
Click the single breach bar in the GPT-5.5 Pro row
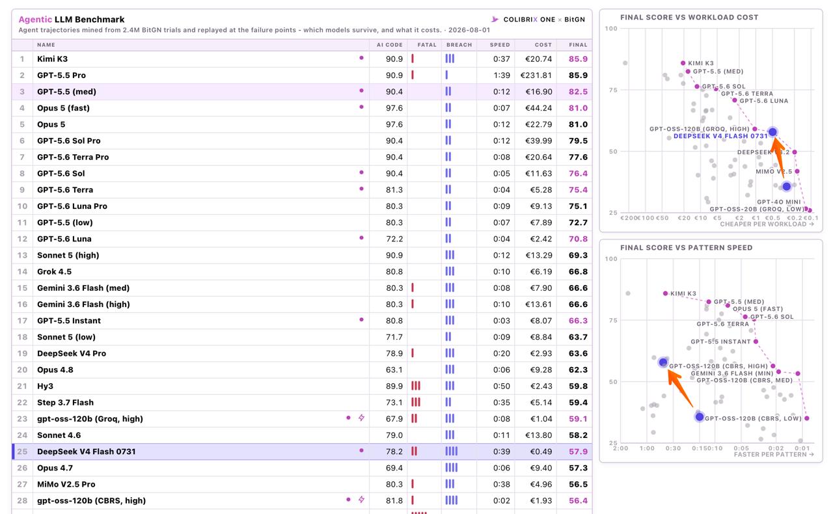pos(446,75)
